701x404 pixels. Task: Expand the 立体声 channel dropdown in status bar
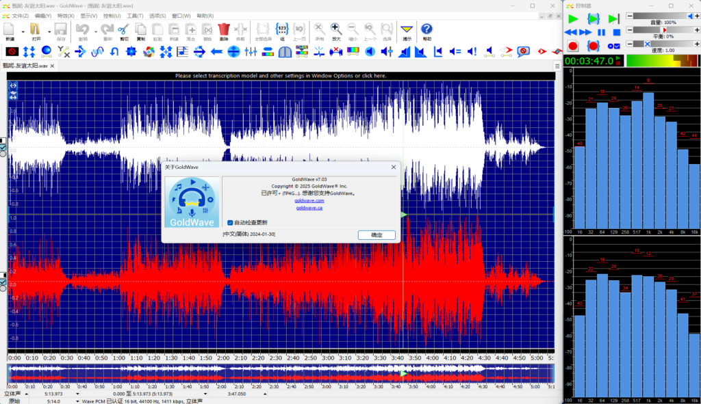coord(26,394)
